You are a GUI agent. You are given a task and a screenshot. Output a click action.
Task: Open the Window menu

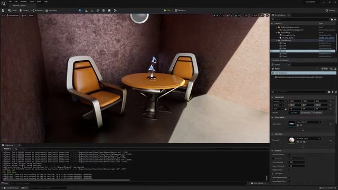click(x=23, y=2)
